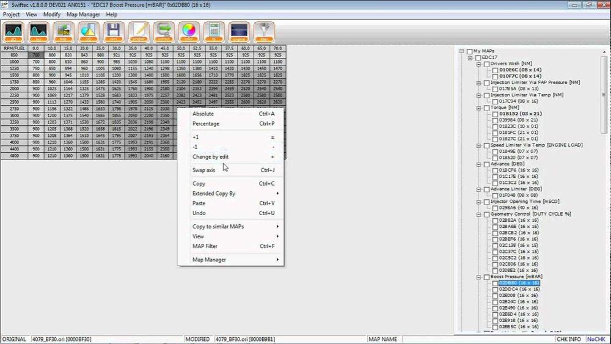Screen dimensions: 611x344
Task: Click the first graph view toolbar icon
Action: (x=13, y=32)
